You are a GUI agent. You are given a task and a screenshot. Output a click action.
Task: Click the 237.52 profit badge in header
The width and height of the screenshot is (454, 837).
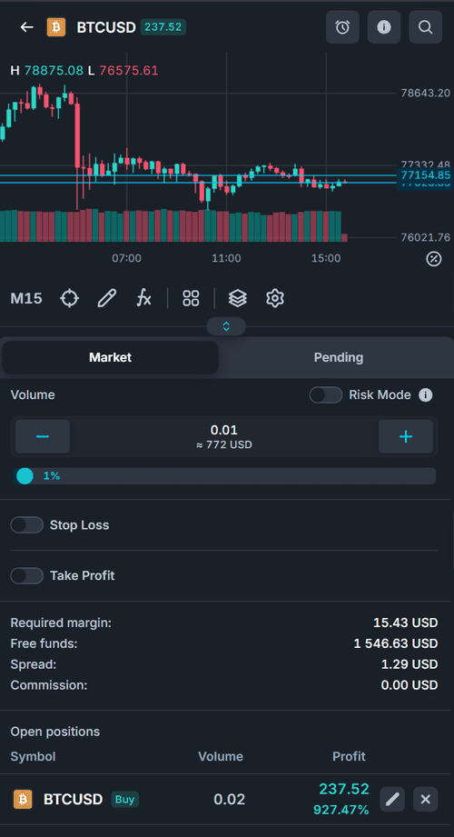[x=163, y=26]
